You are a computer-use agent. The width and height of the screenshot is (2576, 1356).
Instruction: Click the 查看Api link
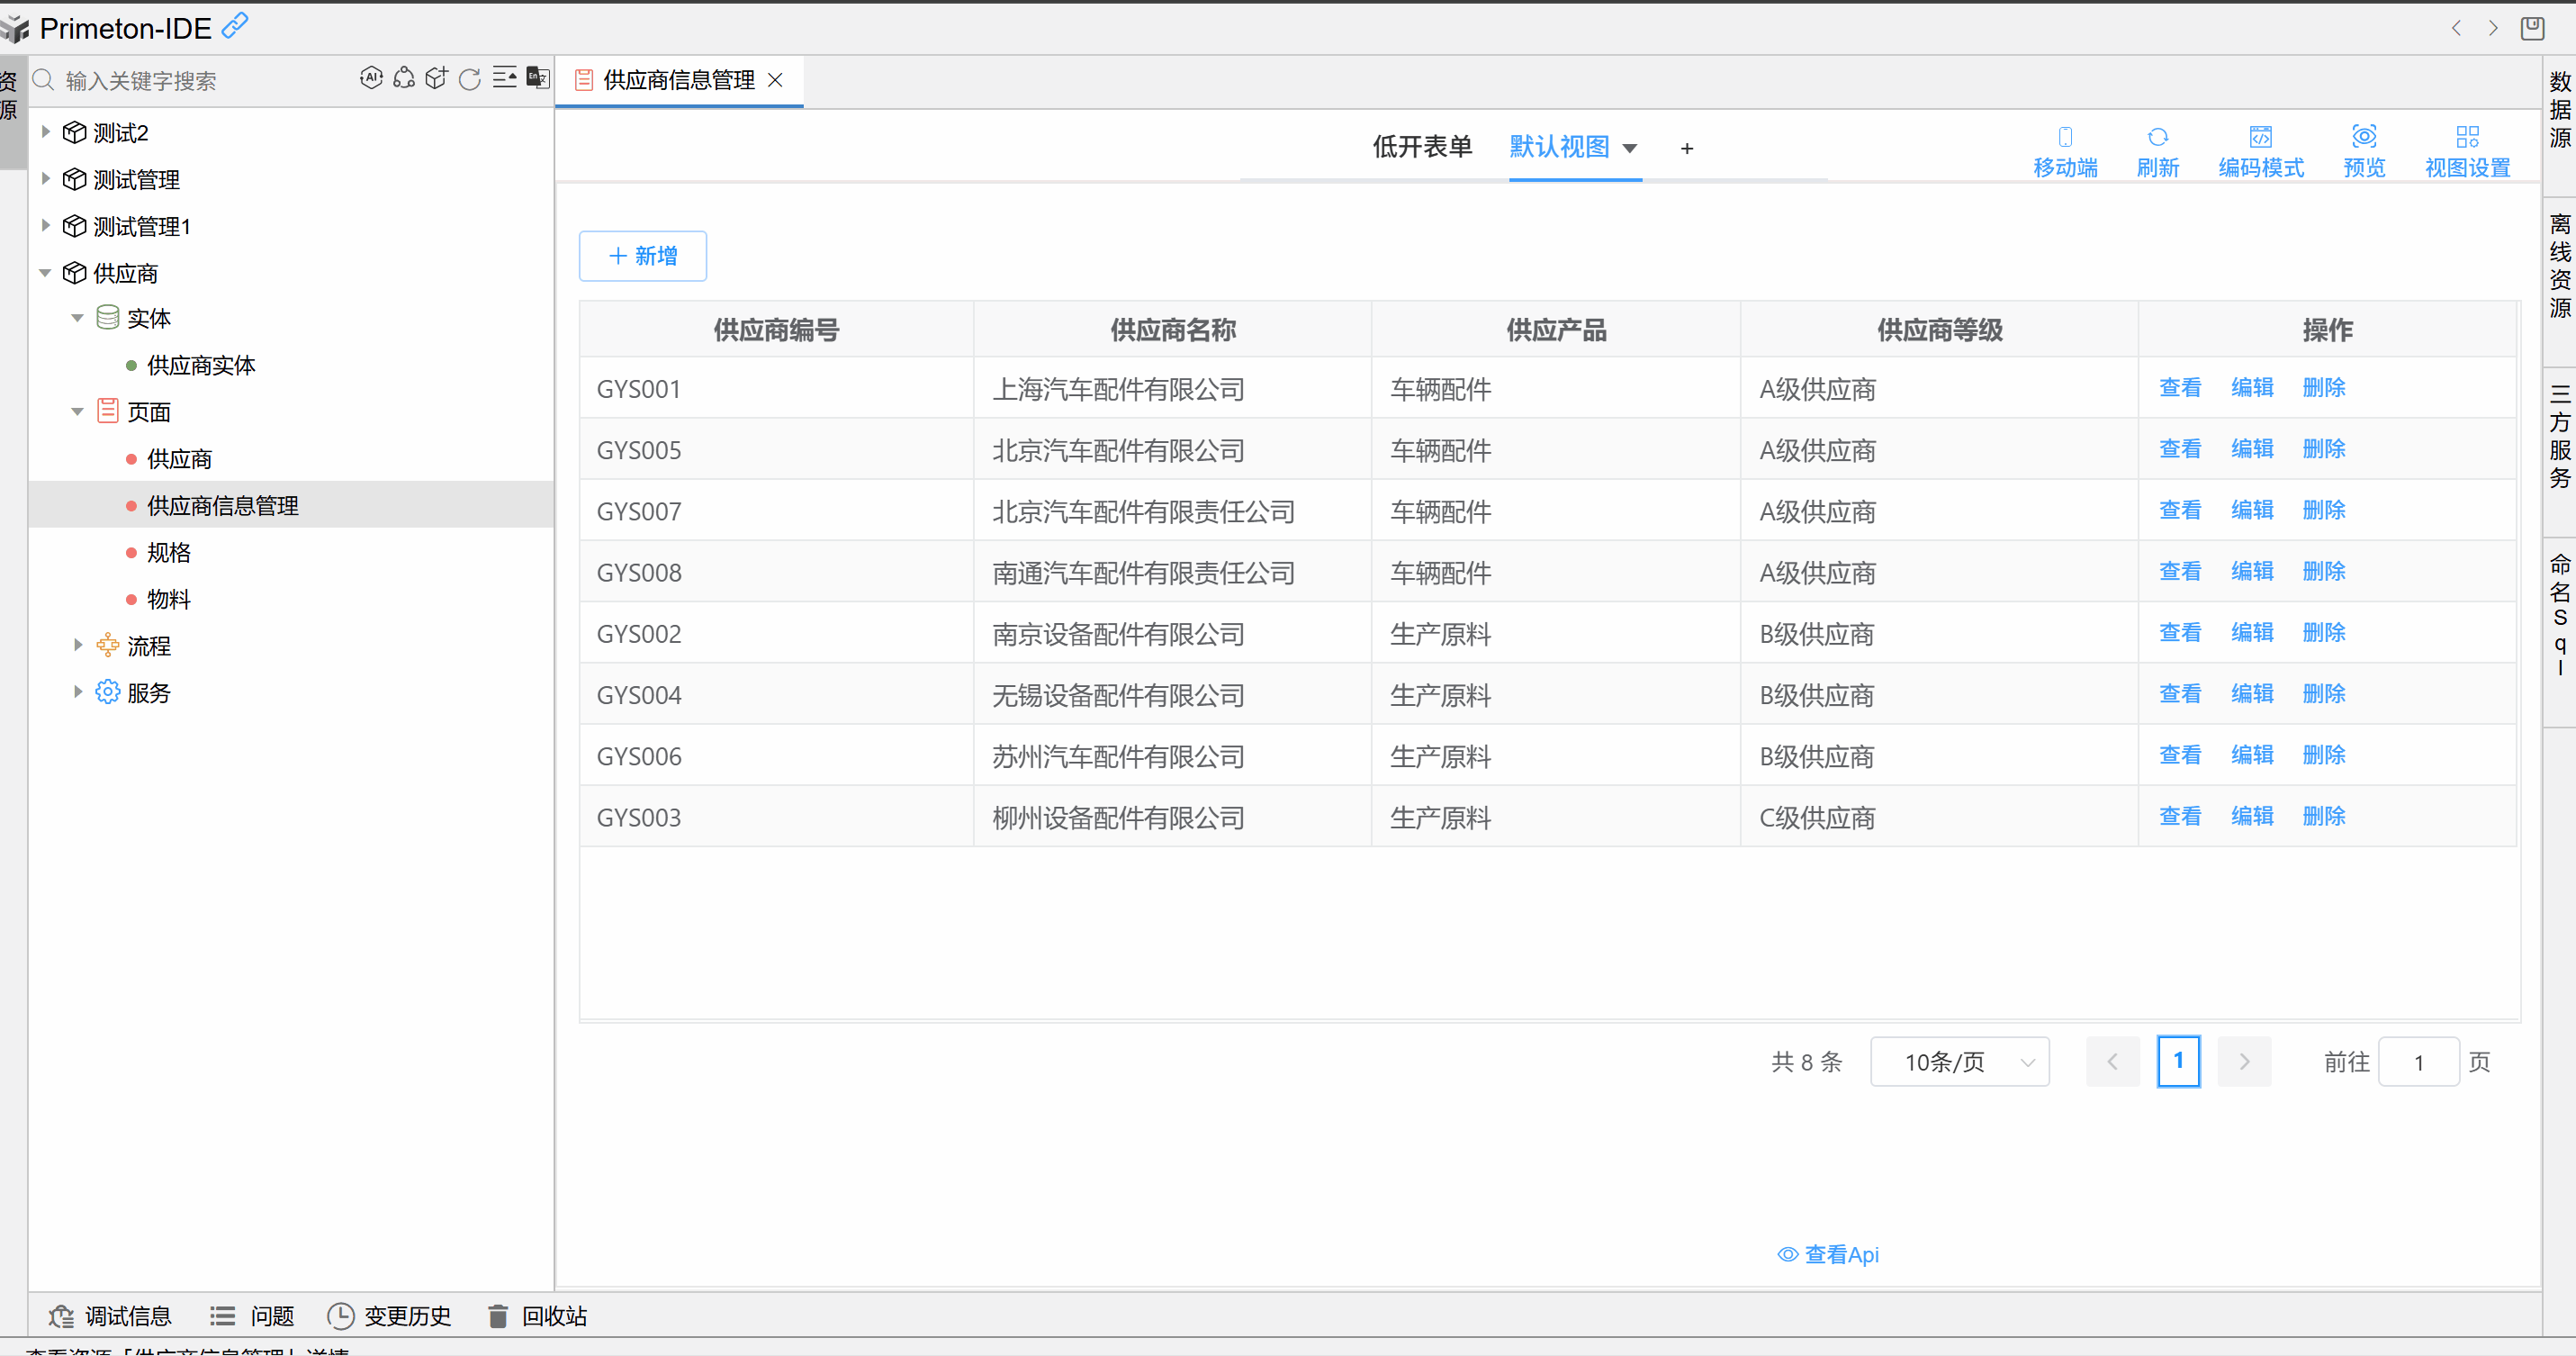point(1828,1254)
